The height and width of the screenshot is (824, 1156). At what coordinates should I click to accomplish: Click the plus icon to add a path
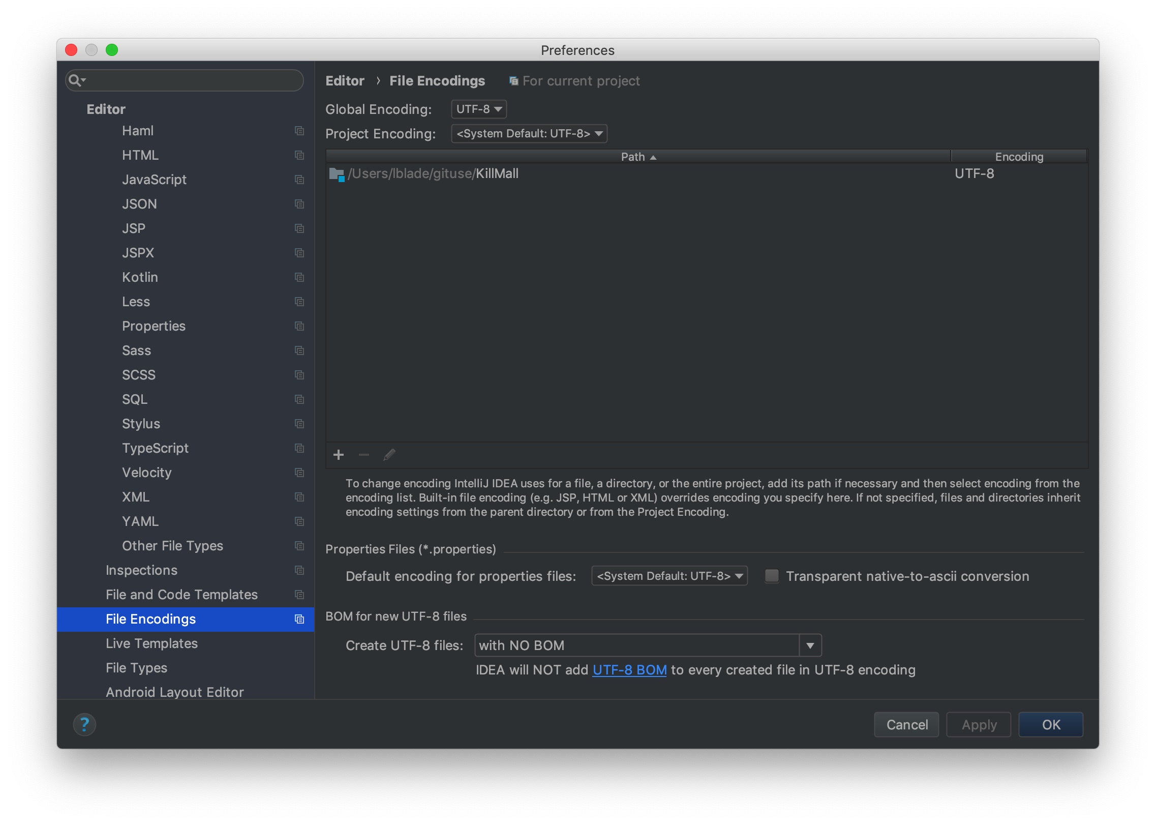point(339,455)
